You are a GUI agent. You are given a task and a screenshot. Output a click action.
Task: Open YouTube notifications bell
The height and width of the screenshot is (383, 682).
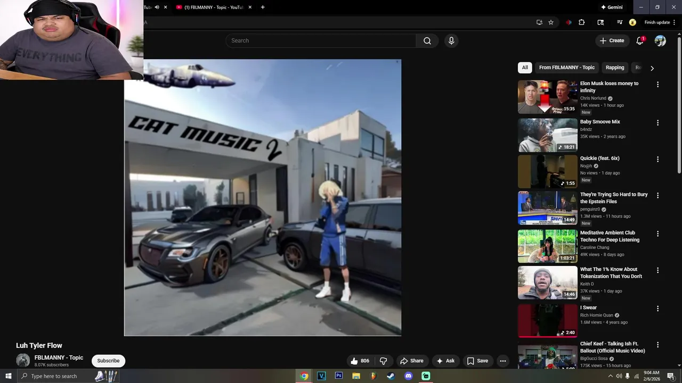coord(640,41)
